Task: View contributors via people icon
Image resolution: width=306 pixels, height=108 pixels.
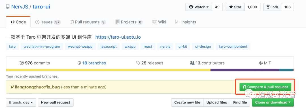Action: click(x=192, y=63)
